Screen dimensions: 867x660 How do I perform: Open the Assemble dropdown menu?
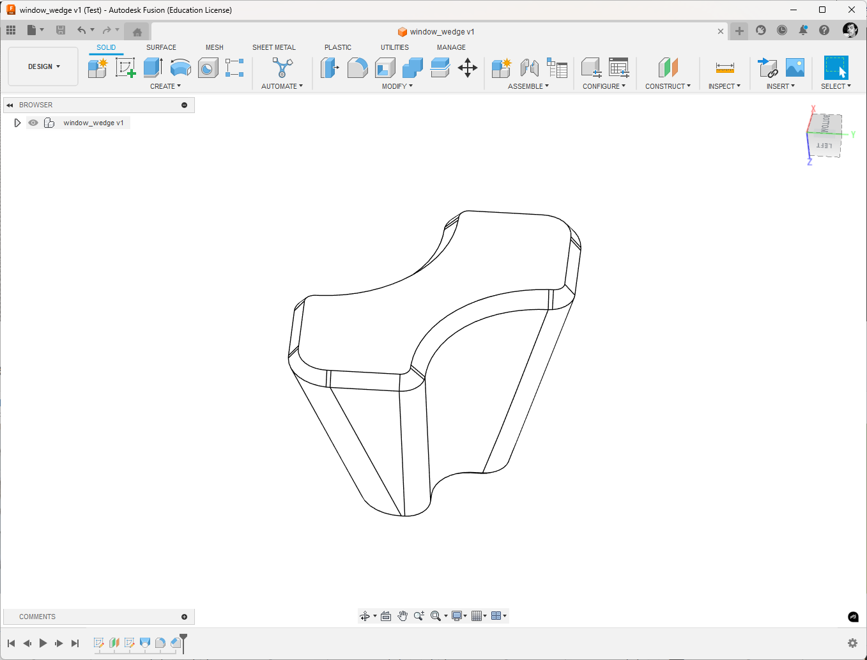pyautogui.click(x=528, y=86)
